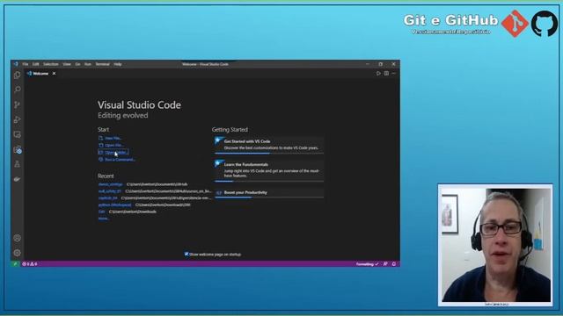Toggle Show welcome page on startup checkbox
This screenshot has height=316, width=563.
[x=186, y=254]
